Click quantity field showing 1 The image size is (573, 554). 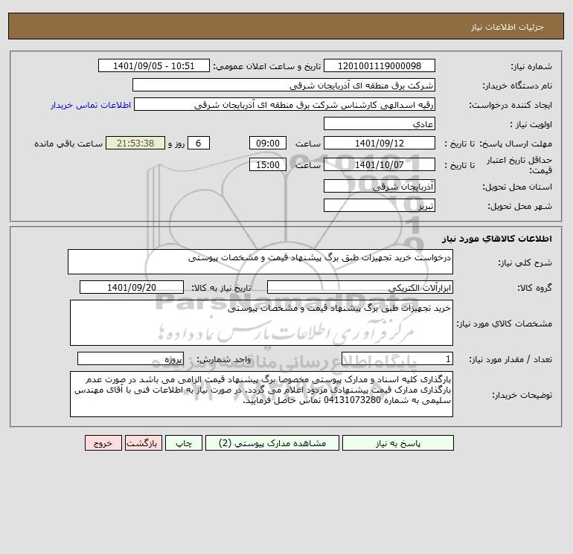397,358
